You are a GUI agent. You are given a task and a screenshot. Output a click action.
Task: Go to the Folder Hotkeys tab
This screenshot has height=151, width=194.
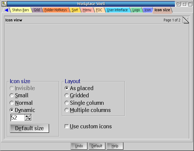(56, 10)
